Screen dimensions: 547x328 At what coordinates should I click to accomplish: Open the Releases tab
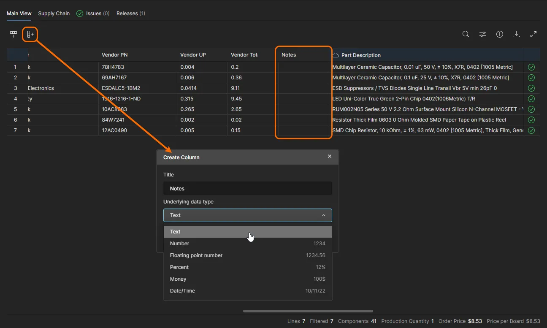(x=130, y=14)
